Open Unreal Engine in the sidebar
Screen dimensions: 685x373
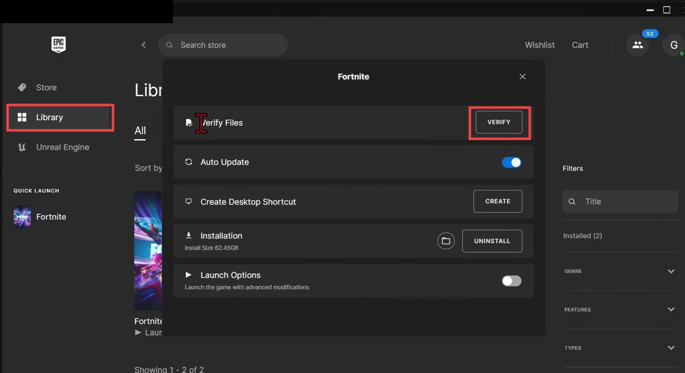(x=63, y=147)
